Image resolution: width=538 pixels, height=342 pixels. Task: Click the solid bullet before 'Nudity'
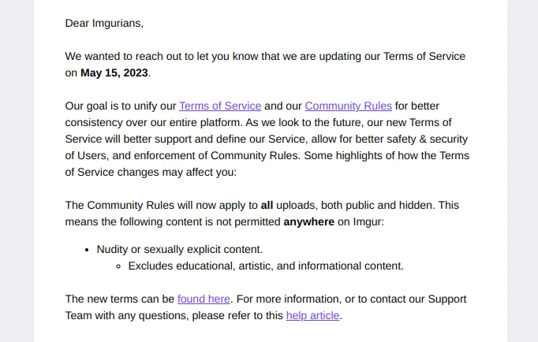[x=87, y=249]
